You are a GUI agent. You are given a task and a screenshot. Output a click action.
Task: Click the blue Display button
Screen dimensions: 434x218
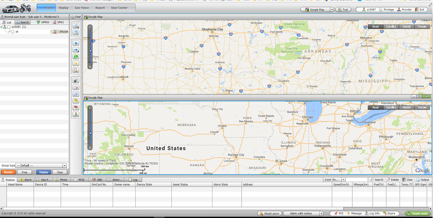point(44,172)
